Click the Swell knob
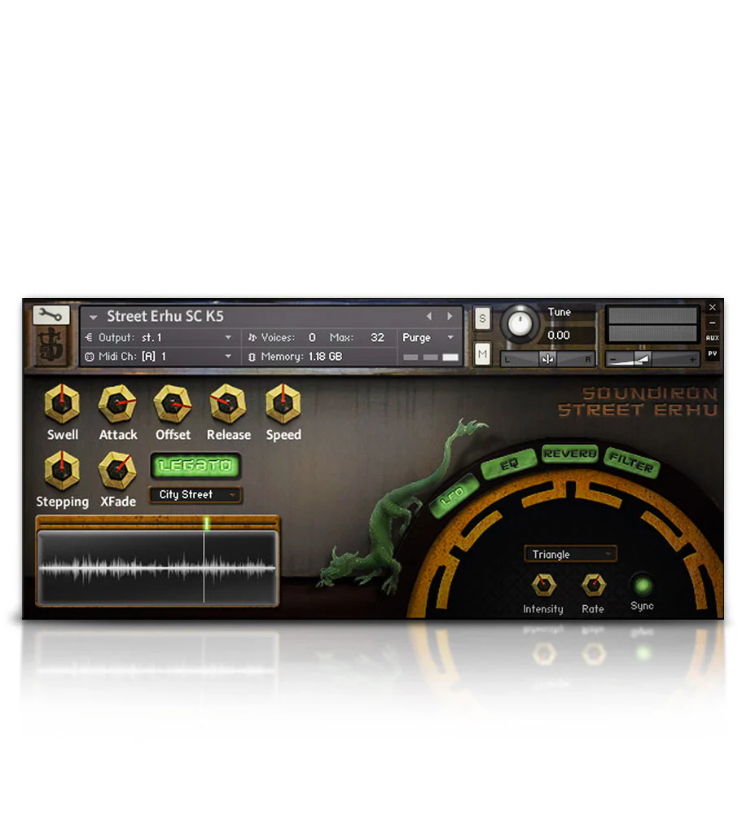This screenshot has width=742, height=816. [x=62, y=403]
